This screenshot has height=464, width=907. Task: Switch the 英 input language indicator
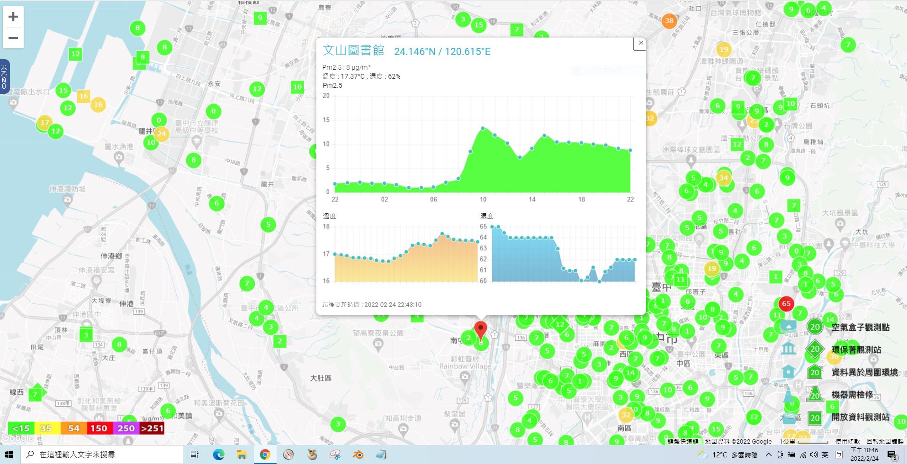pyautogui.click(x=825, y=455)
